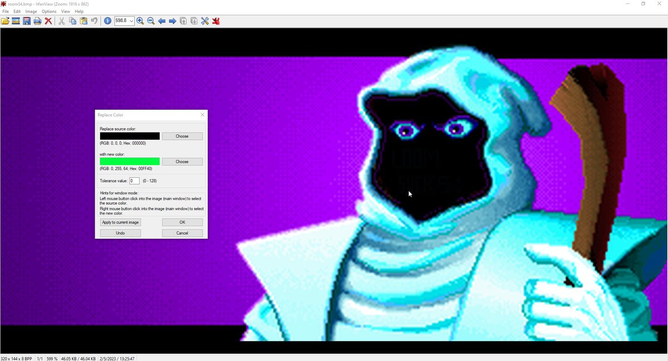Click the red X Delete file icon

48,21
